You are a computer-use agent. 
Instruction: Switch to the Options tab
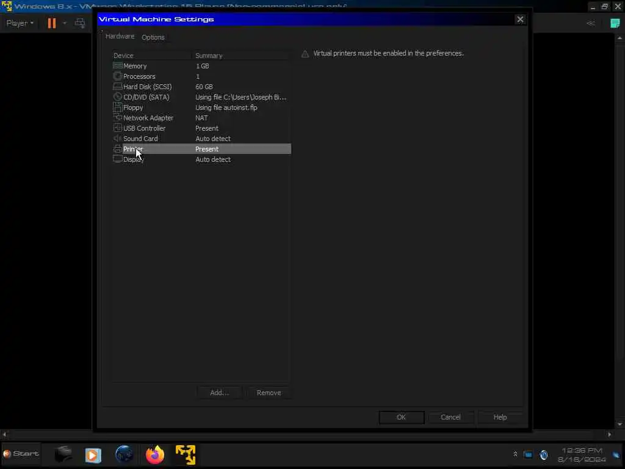(153, 37)
